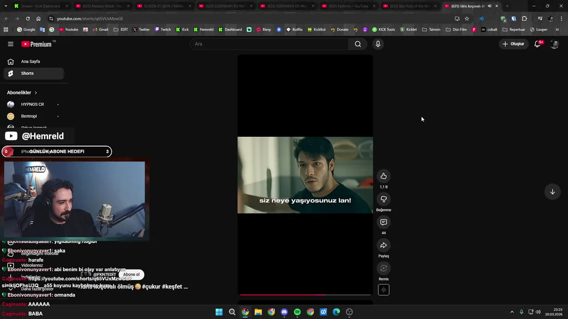Viewport: 568px width, 319px height.
Task: Open Shorts in sidebar
Action: 34,73
